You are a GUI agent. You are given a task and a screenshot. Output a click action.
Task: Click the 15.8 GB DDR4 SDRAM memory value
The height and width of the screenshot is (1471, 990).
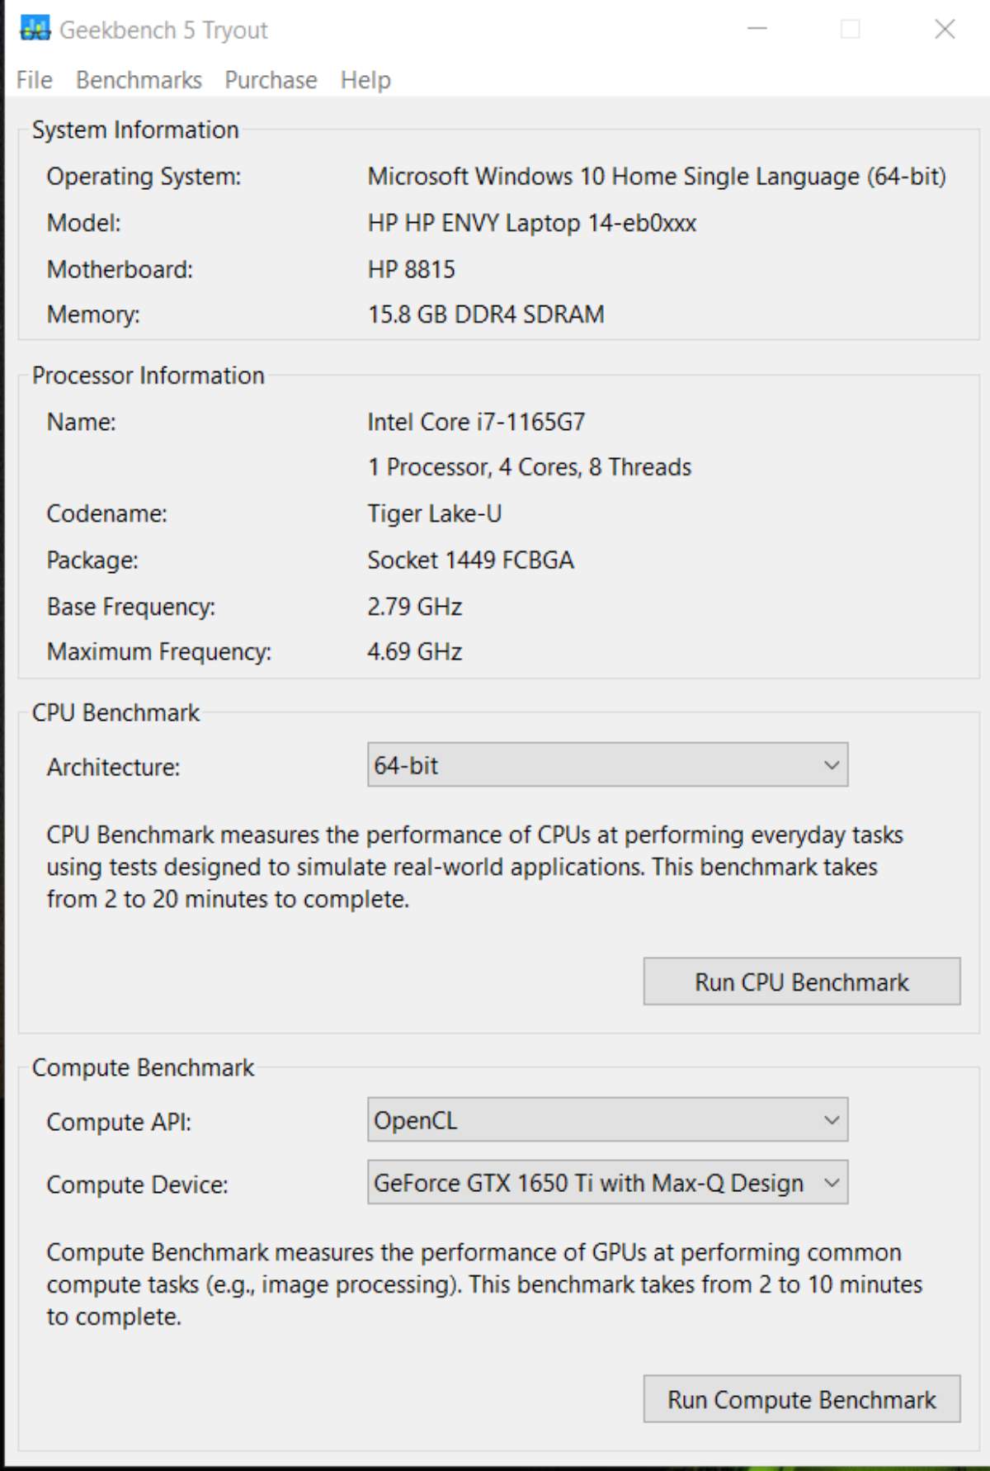point(486,315)
